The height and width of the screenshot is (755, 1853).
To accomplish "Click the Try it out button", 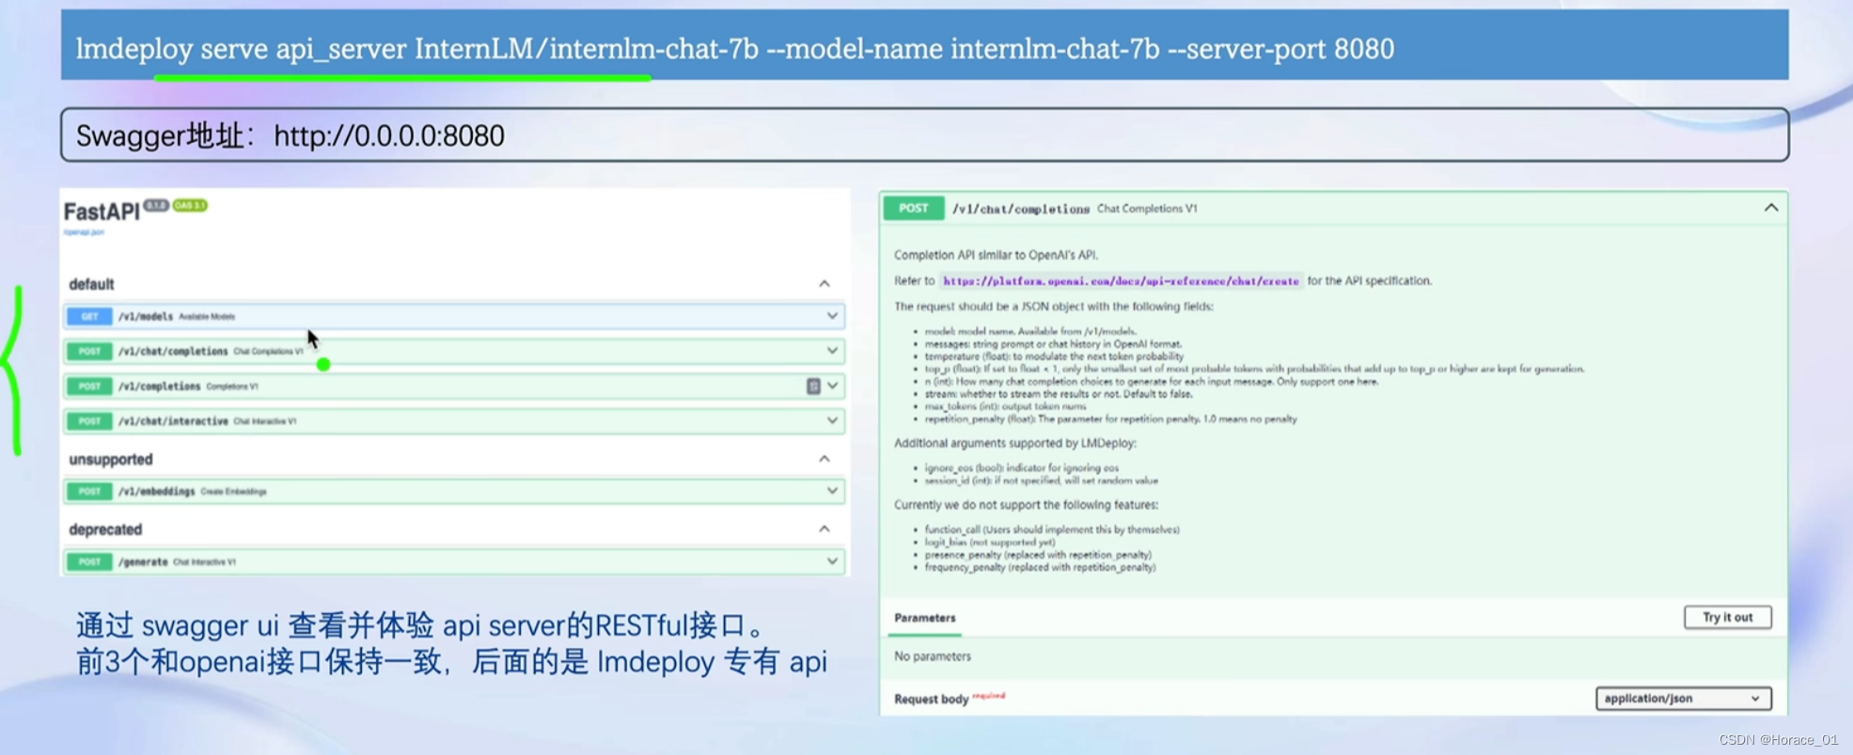I will tap(1727, 618).
